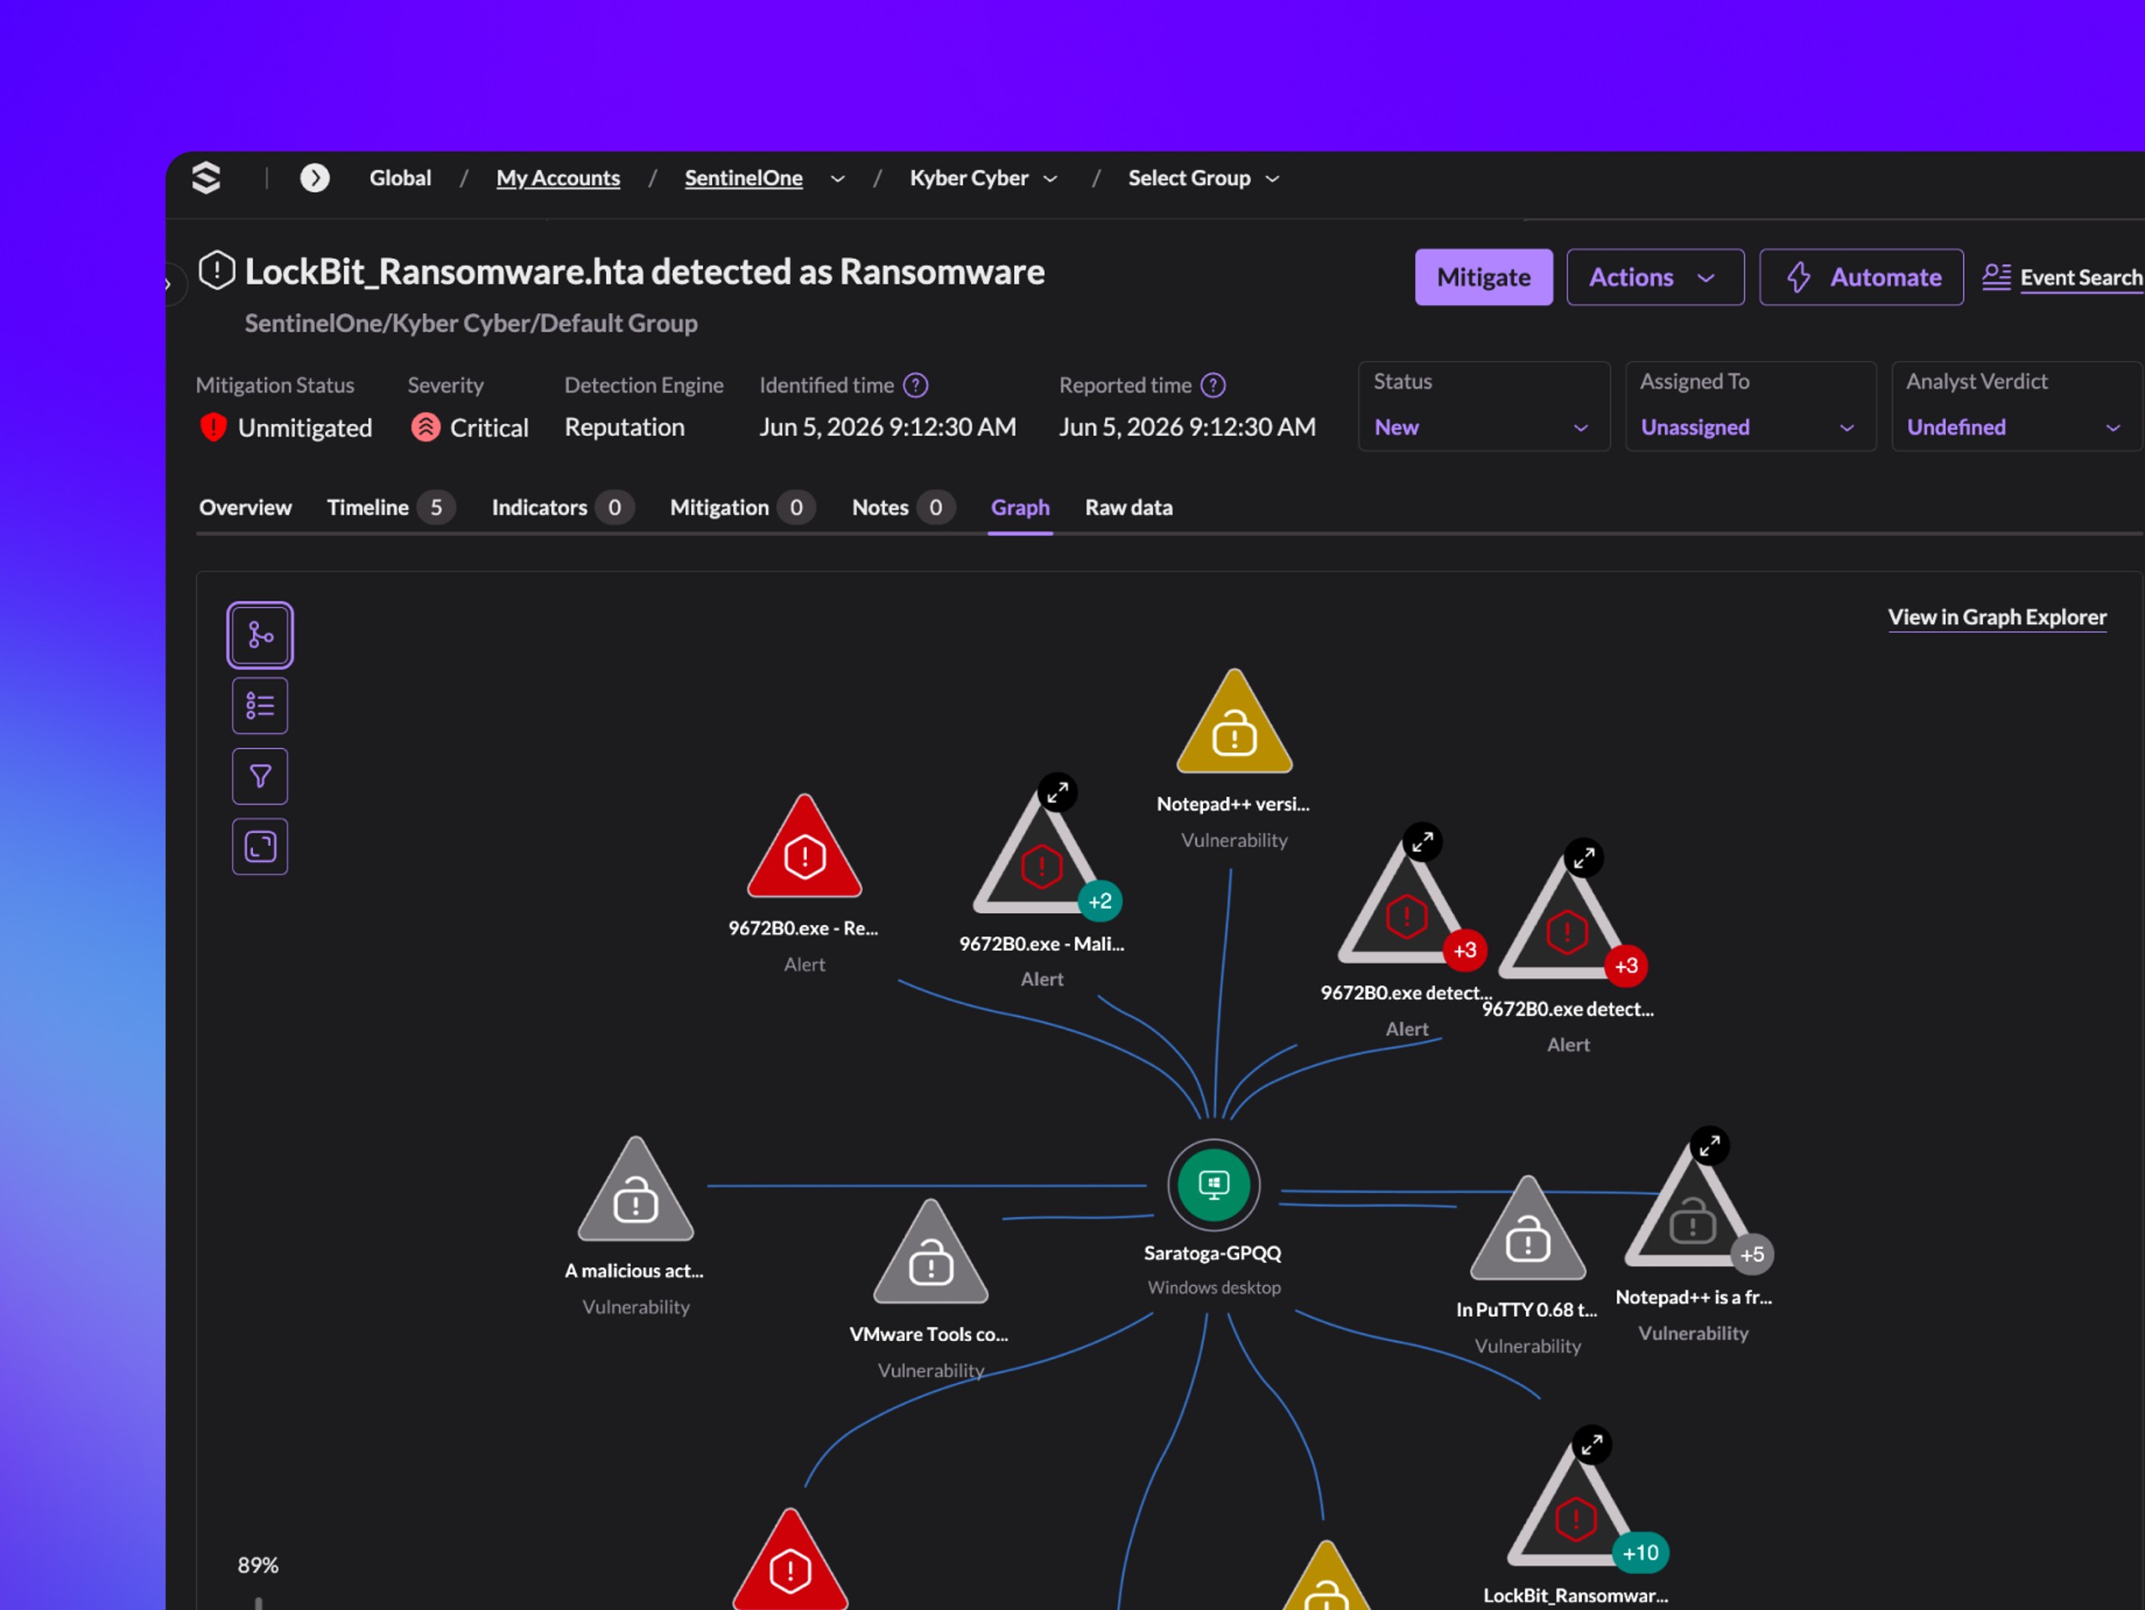Open the Status dropdown showing New
Image resolution: width=2145 pixels, height=1610 pixels.
[x=1484, y=407]
